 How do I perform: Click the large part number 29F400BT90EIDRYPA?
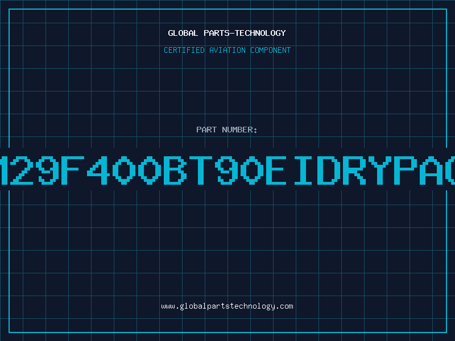pyautogui.click(x=227, y=170)
